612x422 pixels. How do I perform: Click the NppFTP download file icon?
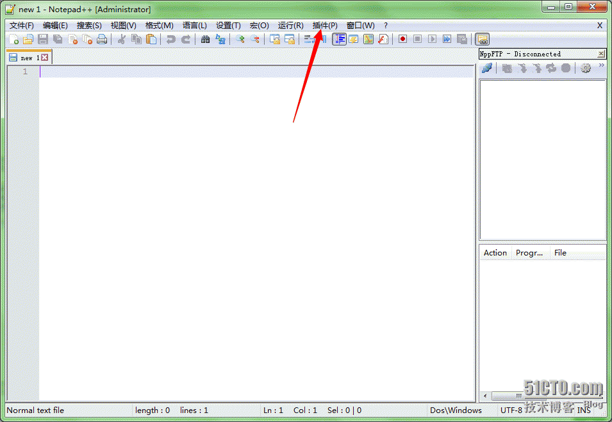(x=522, y=69)
